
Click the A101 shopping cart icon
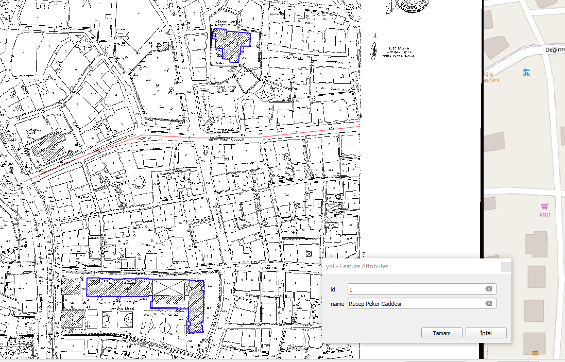[x=544, y=207]
